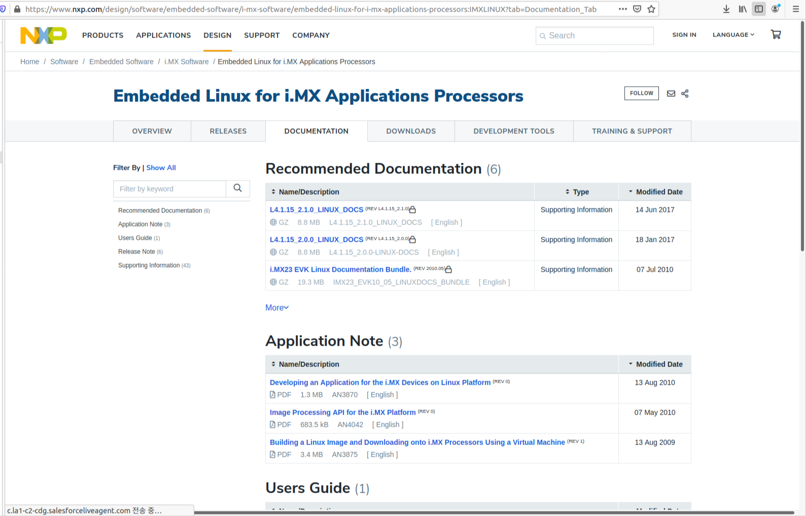Click the PDF icon for AN3870
This screenshot has height=516, width=806.
(272, 394)
